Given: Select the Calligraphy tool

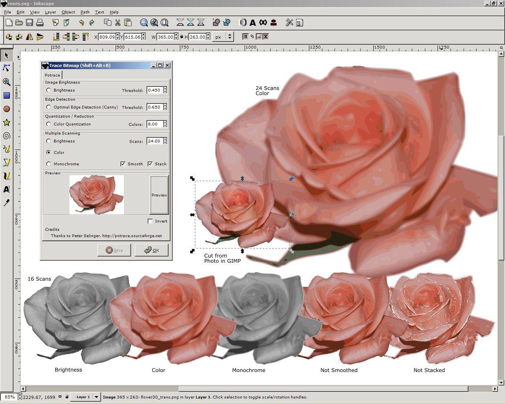Looking at the screenshot, I should click(6, 176).
